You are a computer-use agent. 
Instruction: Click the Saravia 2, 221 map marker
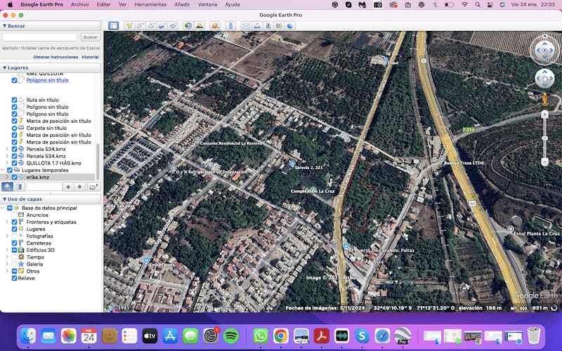coord(292,164)
